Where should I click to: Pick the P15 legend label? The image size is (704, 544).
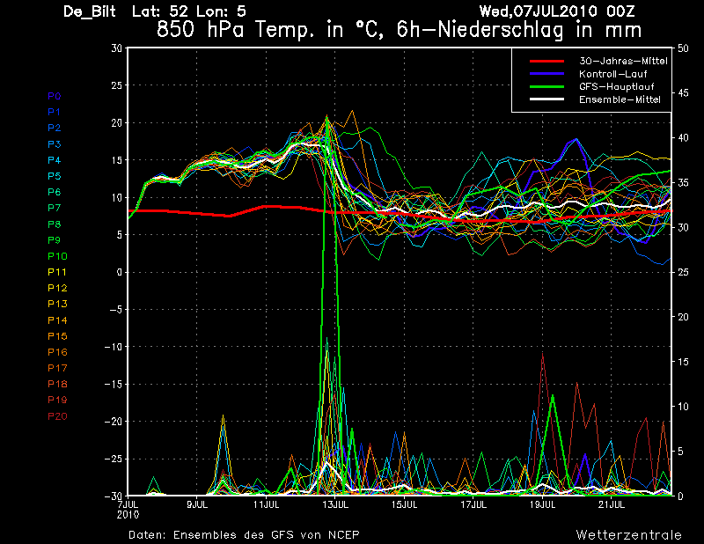[x=57, y=336]
